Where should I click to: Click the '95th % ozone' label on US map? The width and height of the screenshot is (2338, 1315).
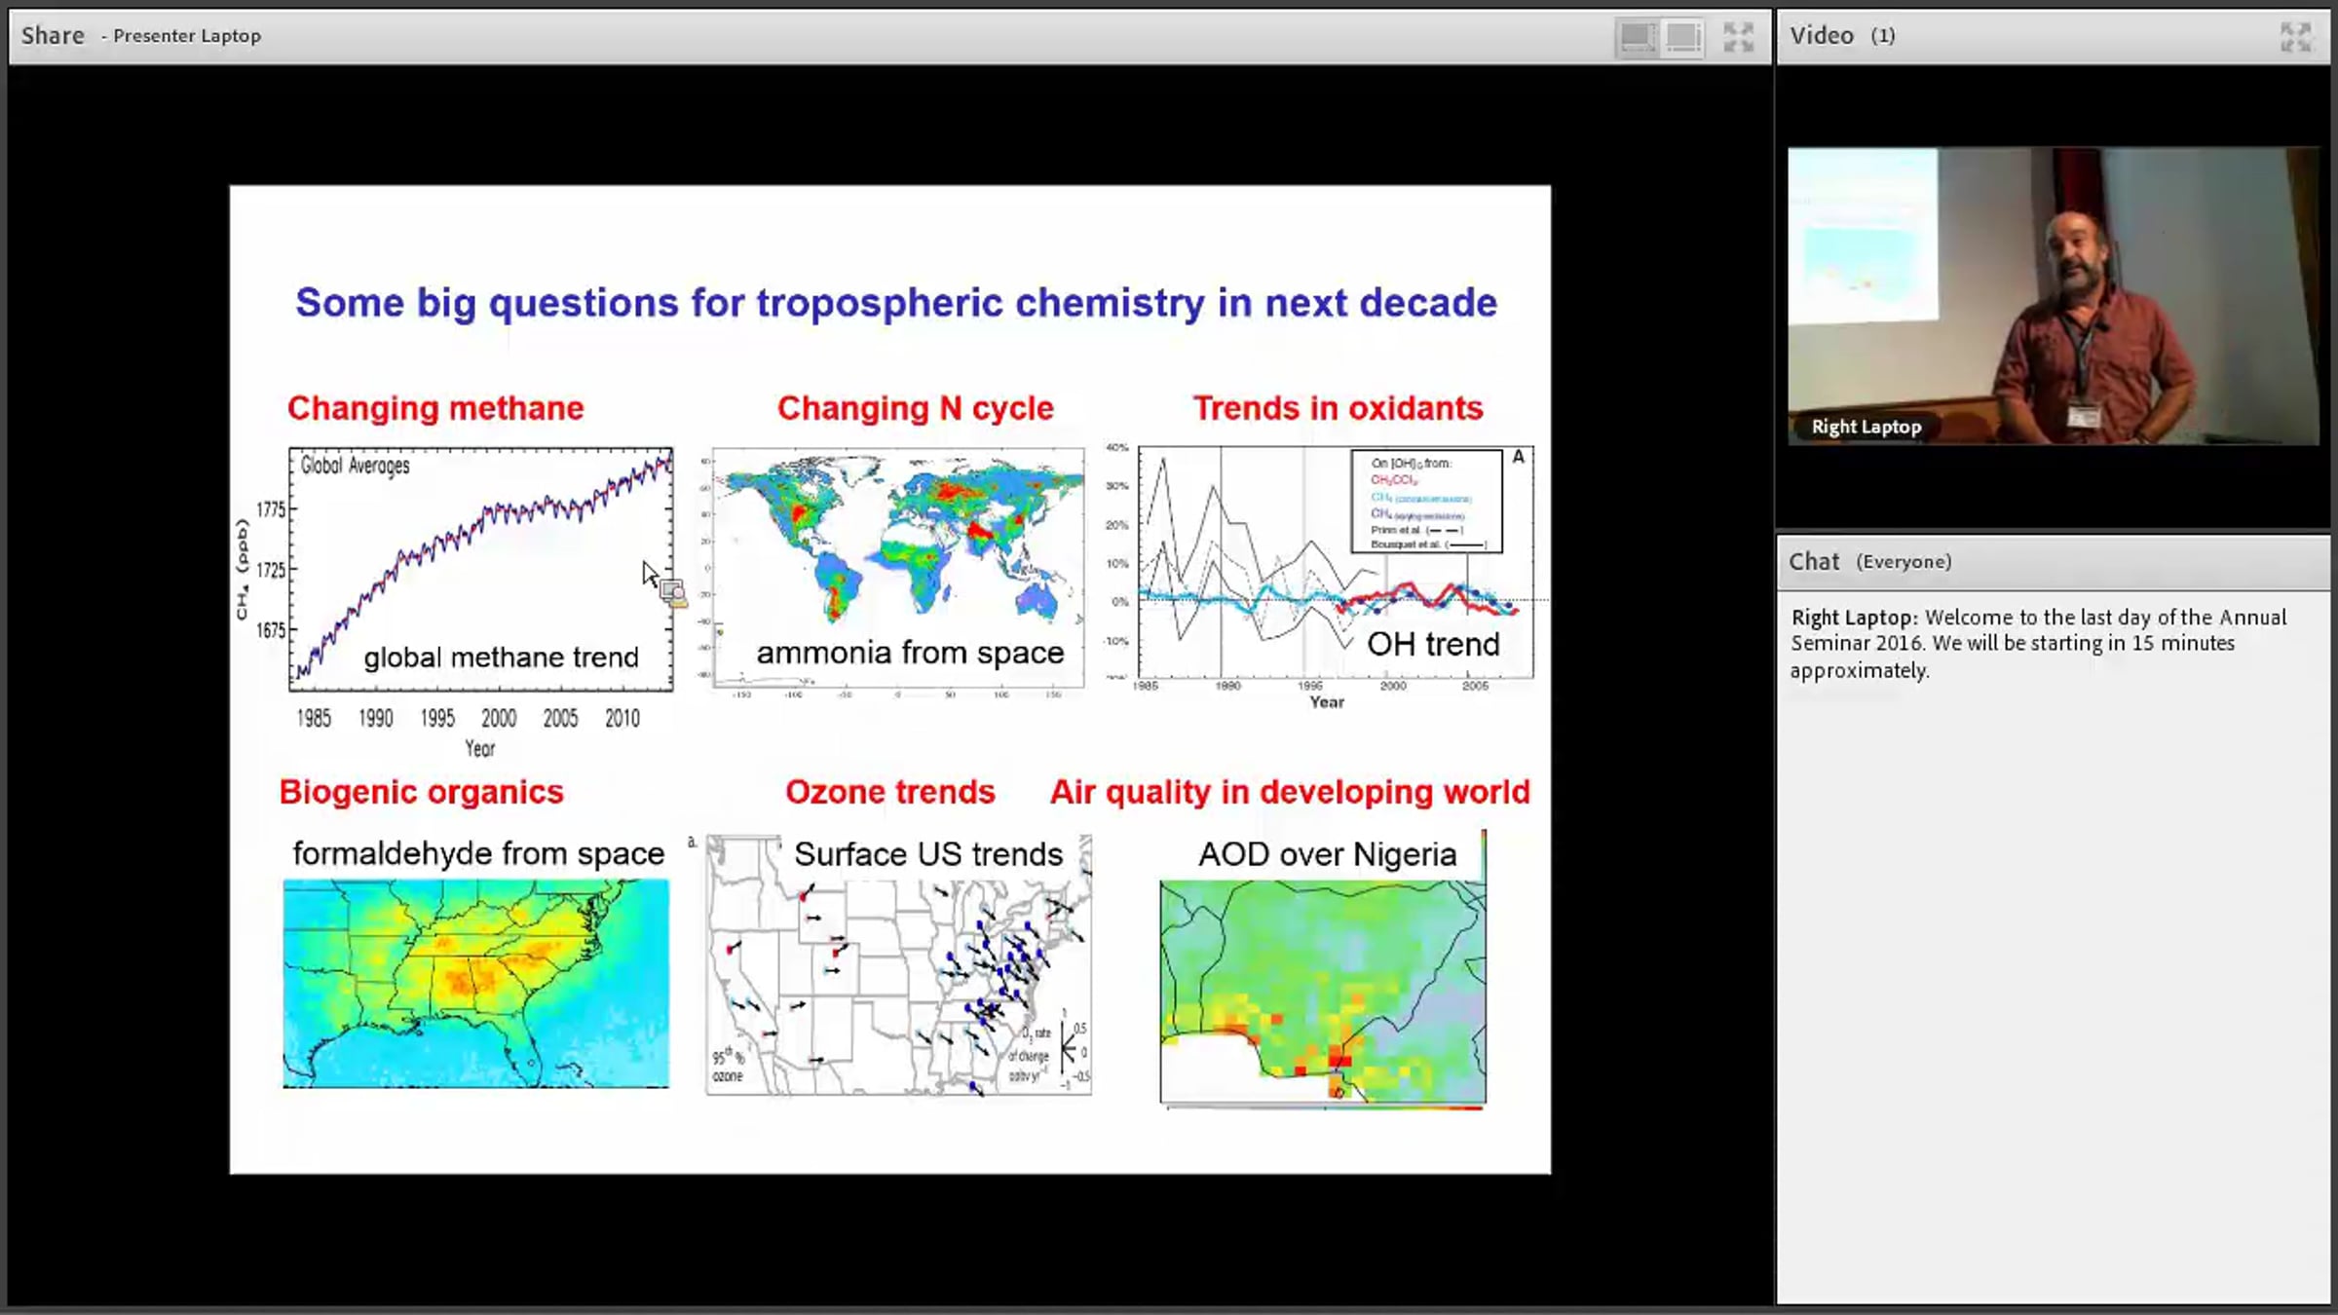[x=728, y=1066]
